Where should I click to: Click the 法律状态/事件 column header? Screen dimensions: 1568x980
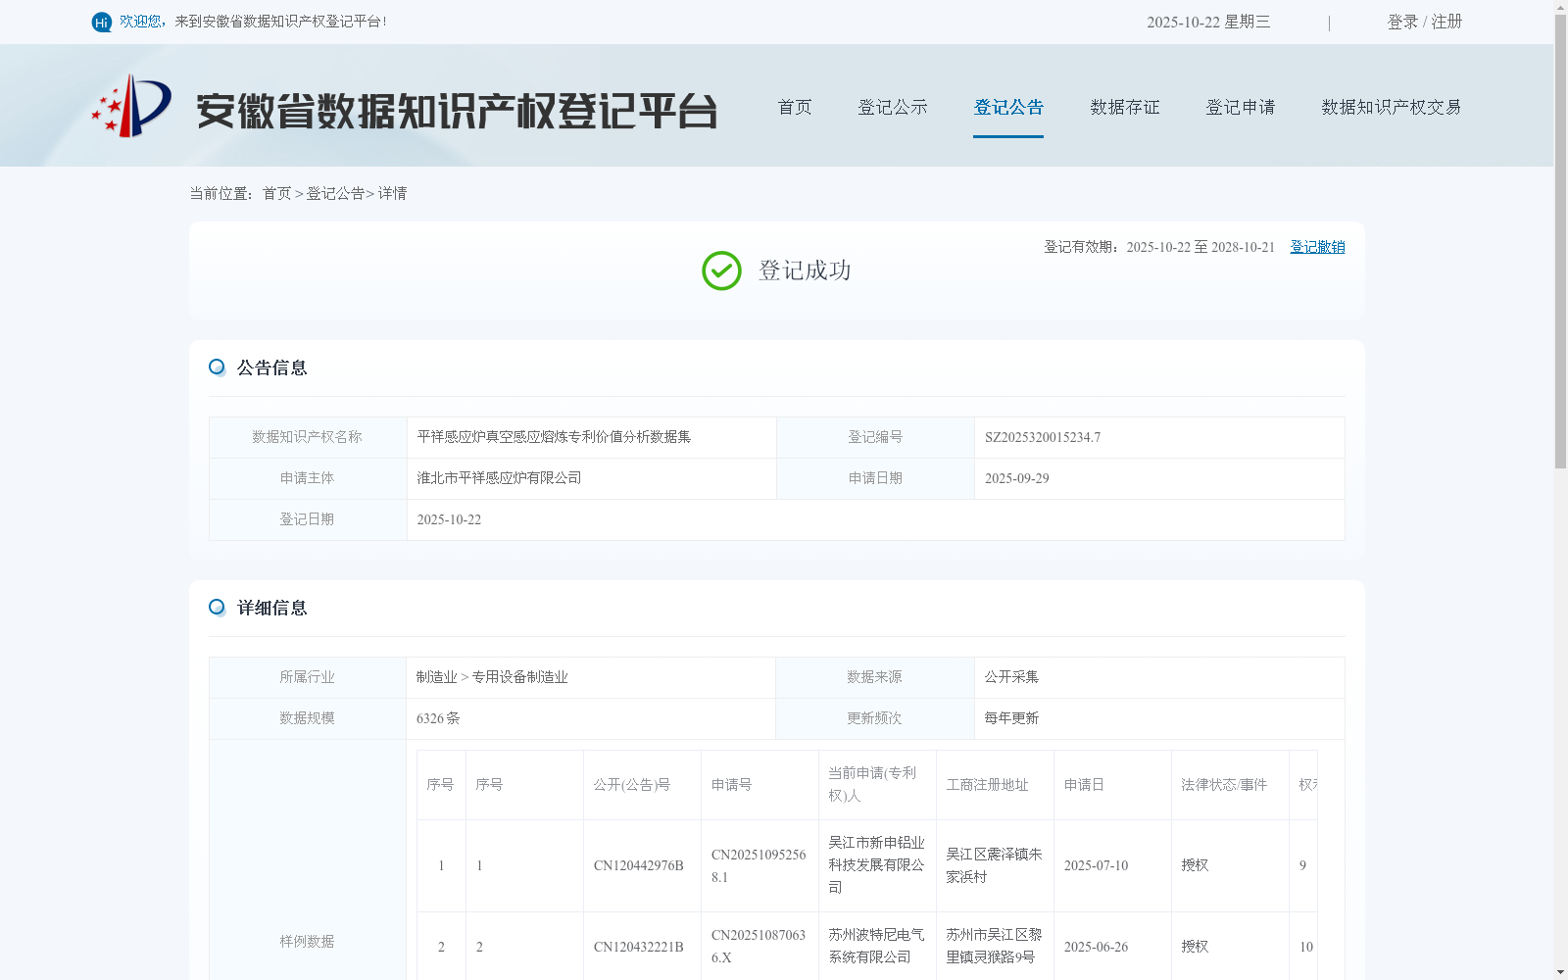pos(1224,785)
